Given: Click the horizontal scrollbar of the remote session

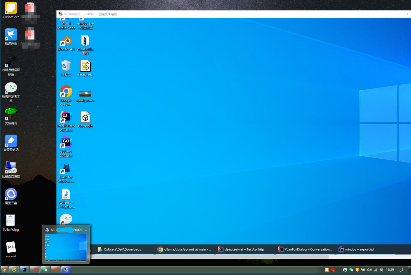Looking at the screenshot, I should tap(206, 256).
